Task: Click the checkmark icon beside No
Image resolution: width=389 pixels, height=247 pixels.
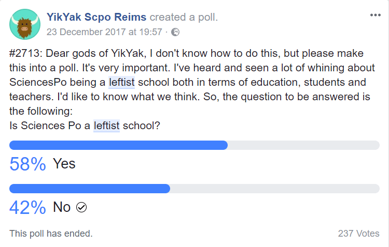Action: (81, 207)
